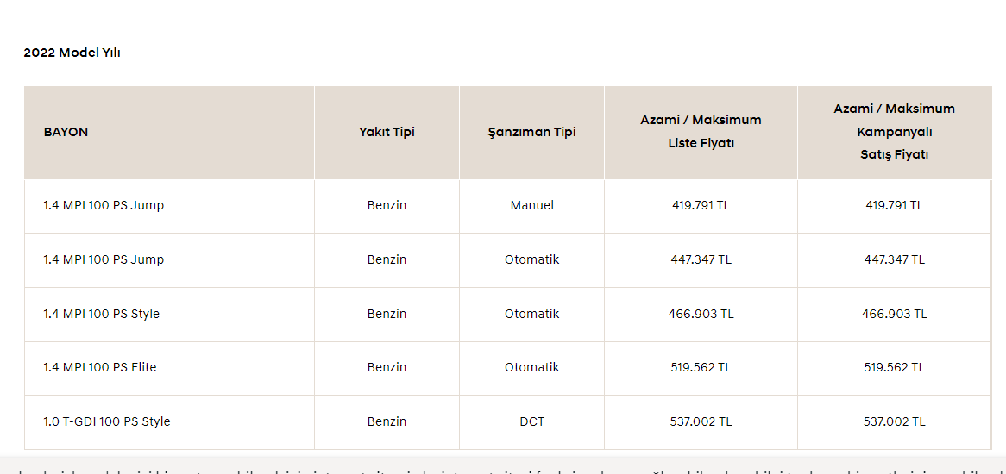Click the 519.562 TL campaign price cell
Image resolution: width=1006 pixels, height=474 pixels.
(x=894, y=367)
